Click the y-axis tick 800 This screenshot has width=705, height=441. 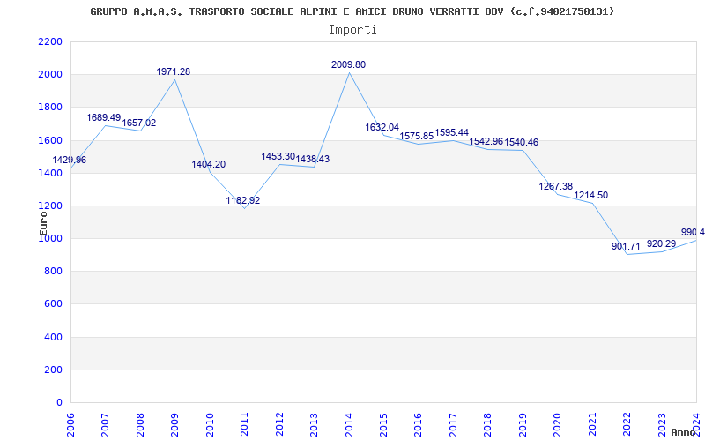(x=54, y=272)
